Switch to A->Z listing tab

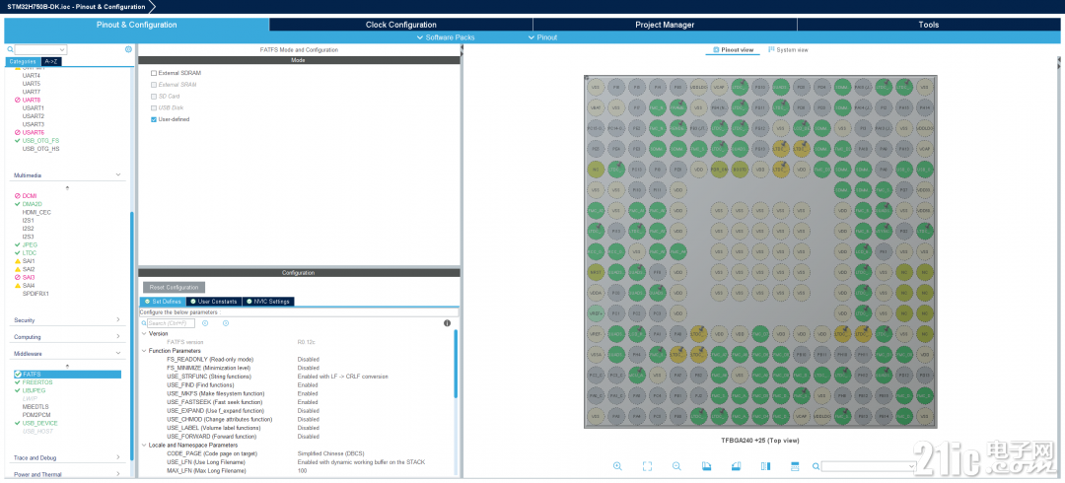click(x=51, y=61)
